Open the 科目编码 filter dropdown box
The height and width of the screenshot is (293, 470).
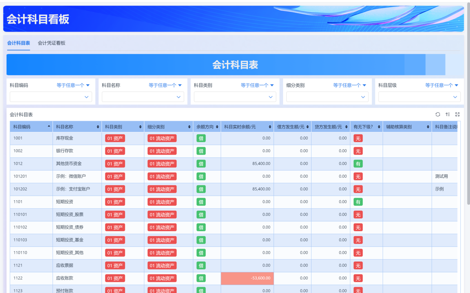51,97
